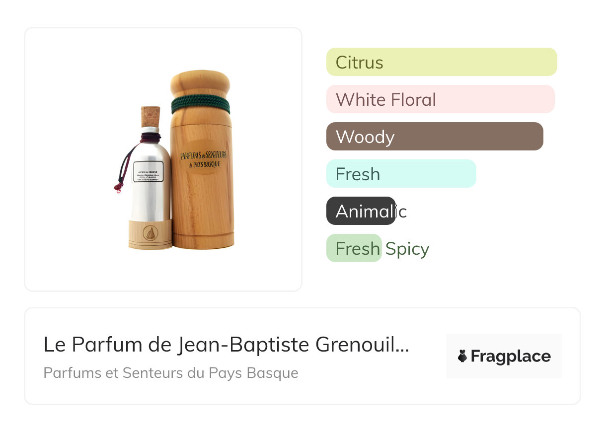Viewport: 605px width, 429px height.
Task: Open the Parfums et Senteurs du Pays Basque brand
Action: coord(171,373)
